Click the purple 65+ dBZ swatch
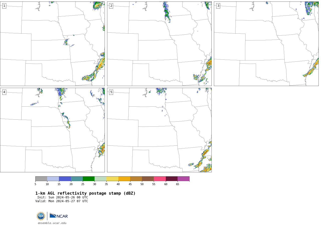 tap(184, 179)
